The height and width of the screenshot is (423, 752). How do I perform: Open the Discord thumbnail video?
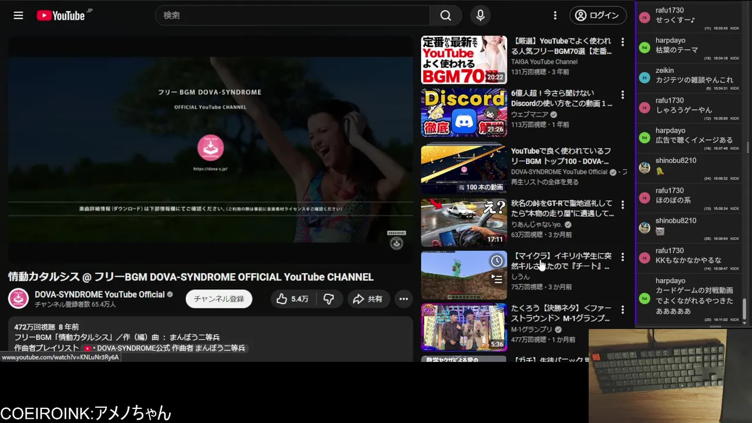click(464, 112)
